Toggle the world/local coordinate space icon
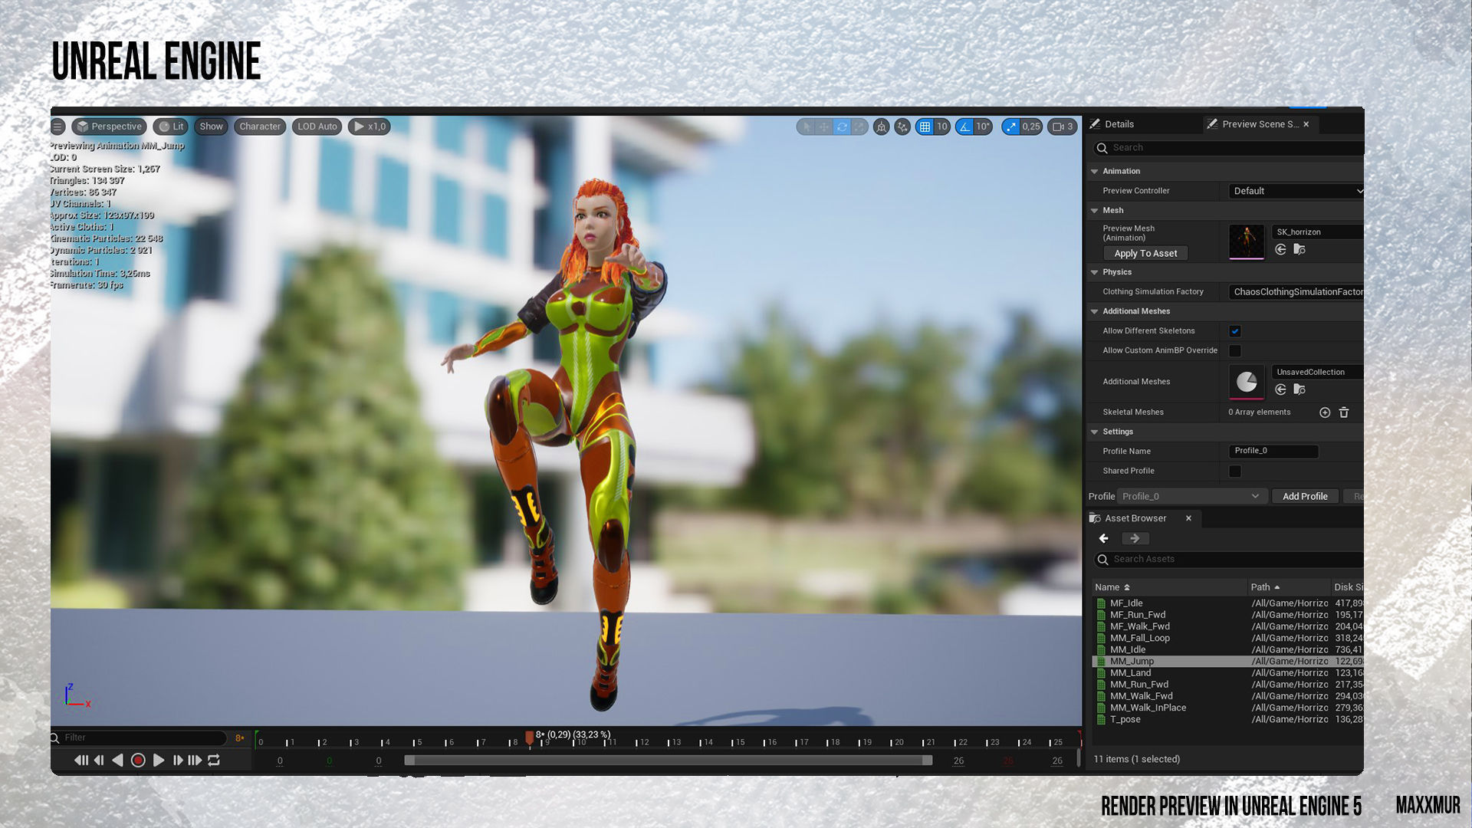This screenshot has width=1472, height=828. point(882,127)
